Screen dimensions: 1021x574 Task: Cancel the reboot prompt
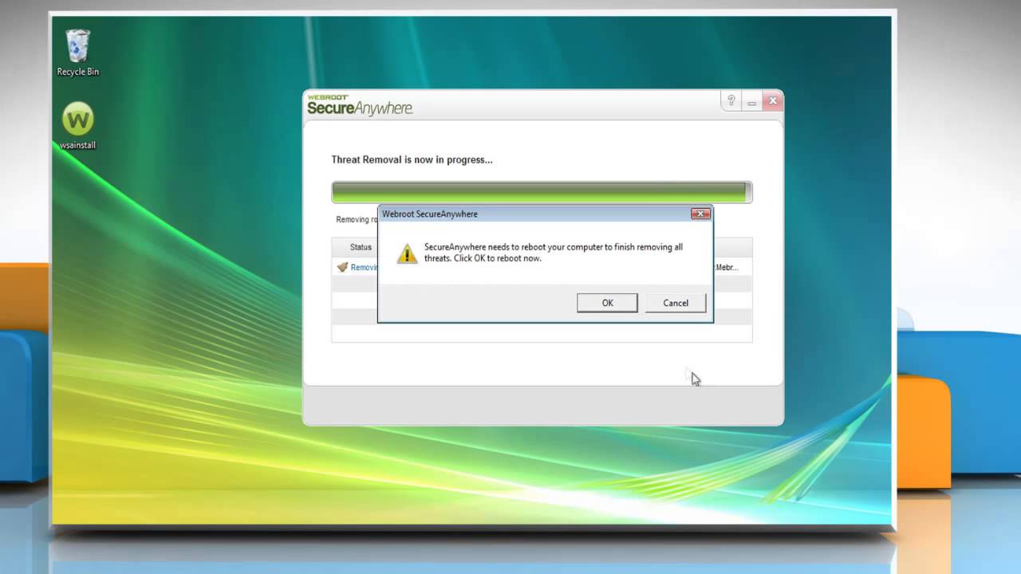676,303
